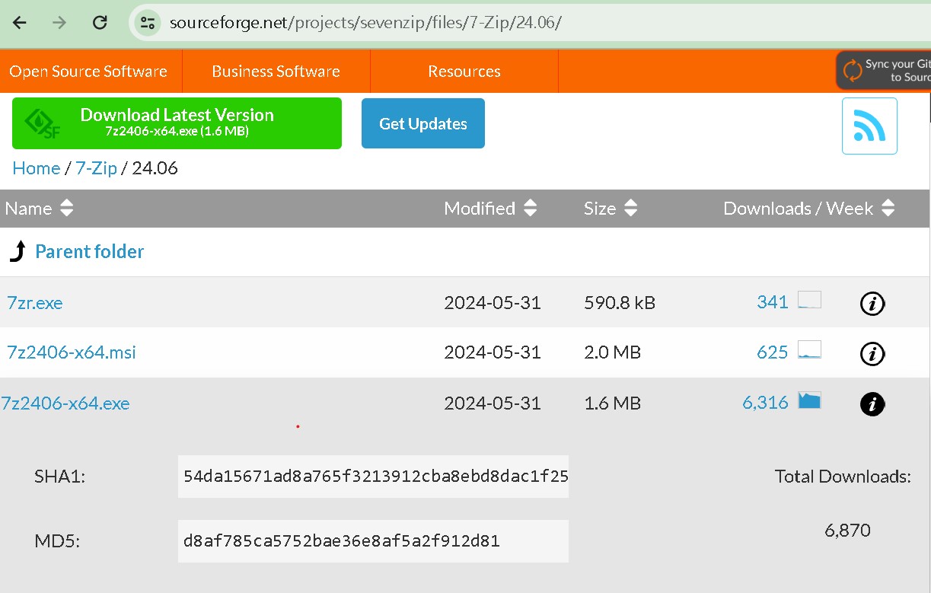
Task: Click the browser address bar URL
Action: coord(365,22)
